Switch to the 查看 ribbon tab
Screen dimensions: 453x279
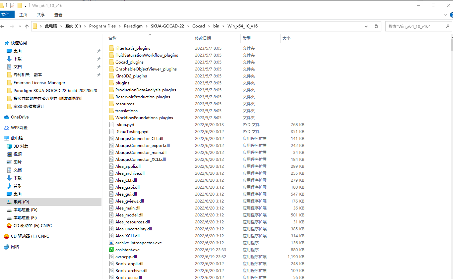(58, 15)
